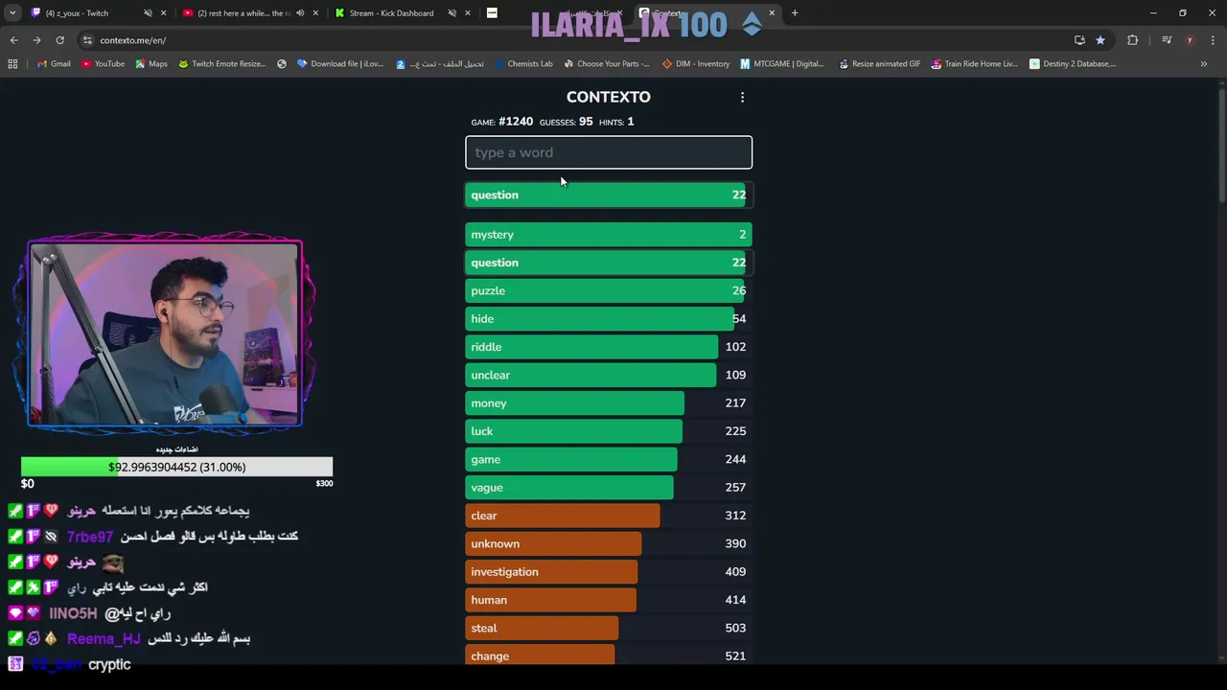Open the YouTube bookmark

click(x=103, y=64)
